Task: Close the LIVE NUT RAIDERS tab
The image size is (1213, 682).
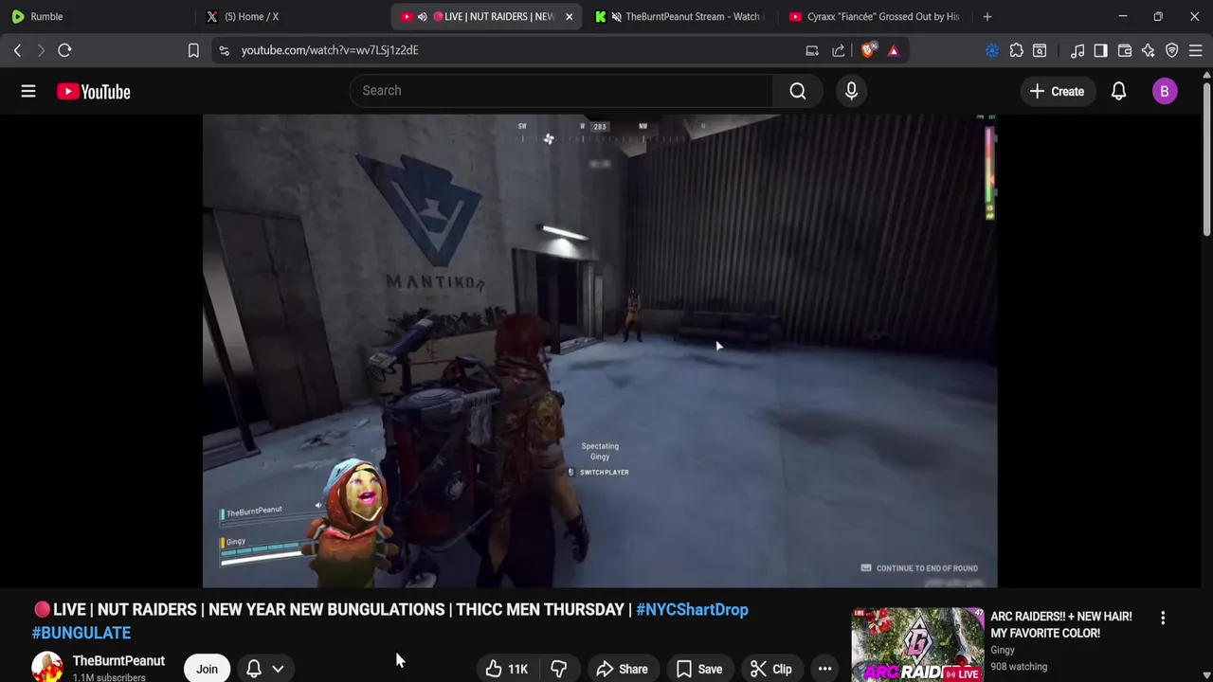Action: click(569, 16)
